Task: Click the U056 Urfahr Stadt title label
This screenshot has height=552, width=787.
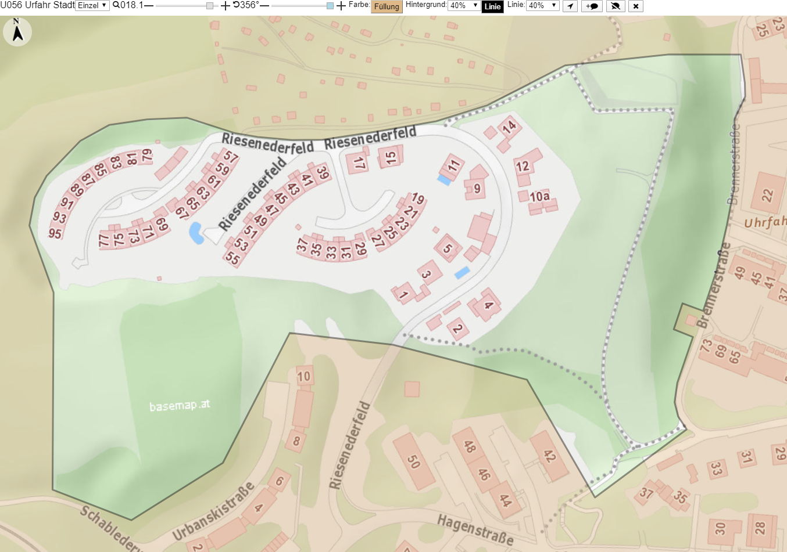Action: coord(38,5)
